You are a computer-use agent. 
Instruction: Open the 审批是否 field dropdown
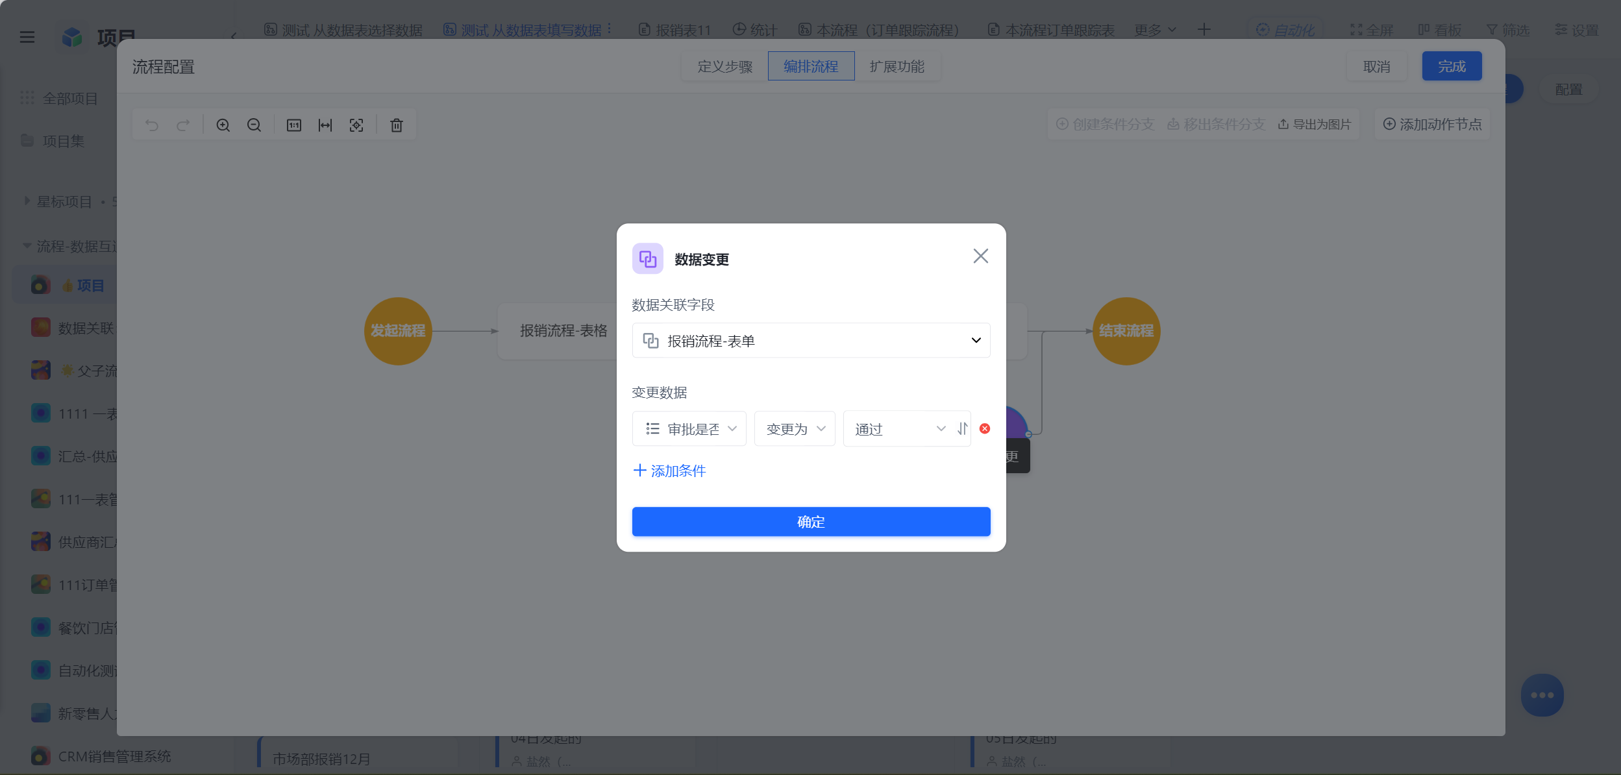click(689, 428)
